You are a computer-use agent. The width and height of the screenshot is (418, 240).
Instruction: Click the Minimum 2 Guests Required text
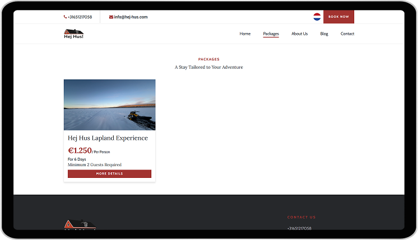pos(94,165)
